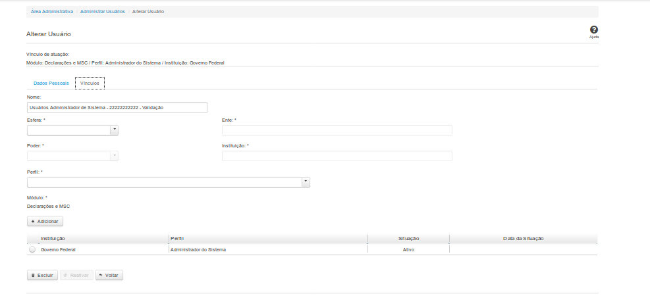
Task: Switch to the Dados Pessoais tab
Action: 51,84
